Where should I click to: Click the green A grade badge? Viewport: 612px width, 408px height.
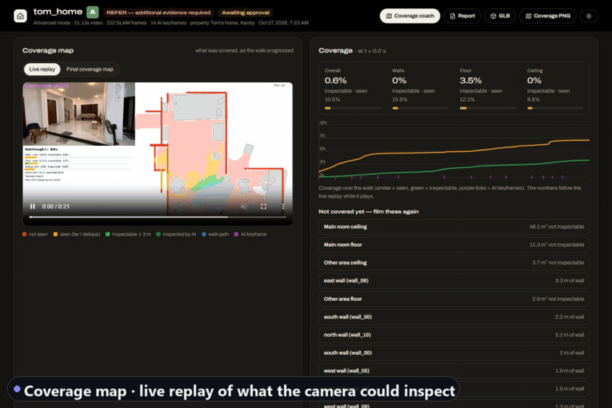(93, 12)
